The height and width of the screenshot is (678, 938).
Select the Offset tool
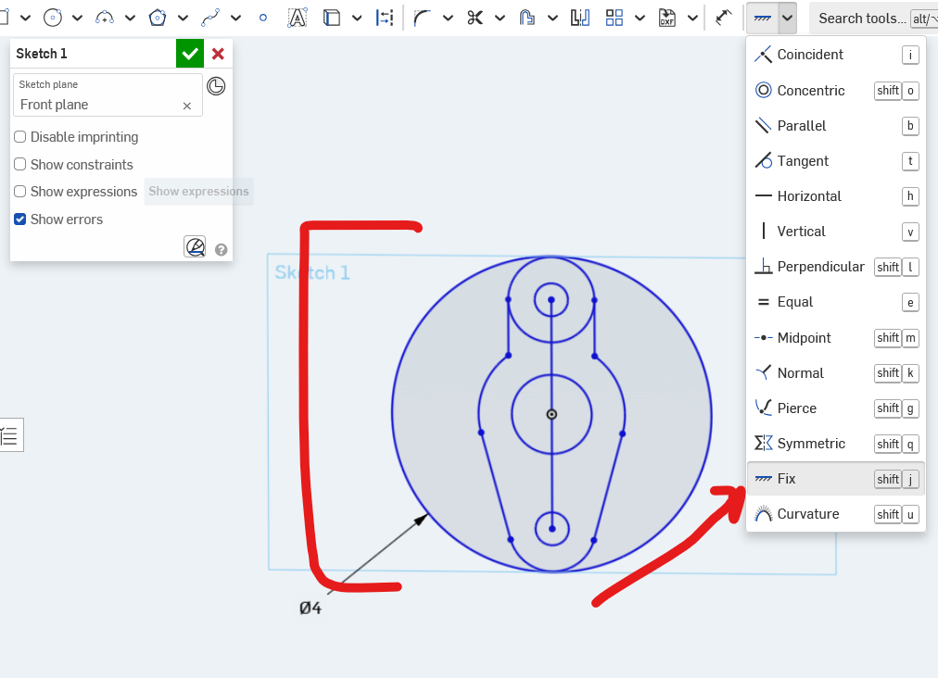527,18
